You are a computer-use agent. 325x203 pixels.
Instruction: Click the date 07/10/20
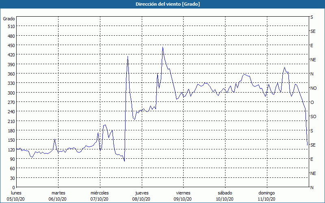pyautogui.click(x=99, y=199)
